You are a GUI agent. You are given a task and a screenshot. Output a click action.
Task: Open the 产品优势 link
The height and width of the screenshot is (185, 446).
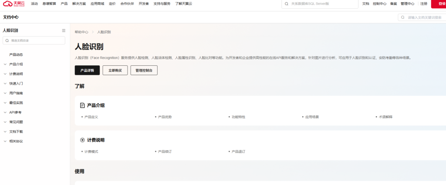pyautogui.click(x=165, y=117)
